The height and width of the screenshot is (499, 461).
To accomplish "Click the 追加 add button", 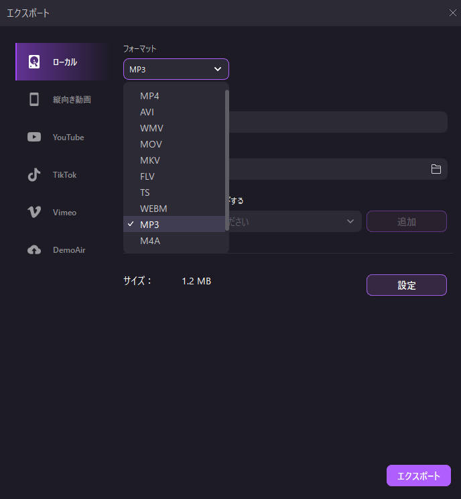I will tap(407, 221).
